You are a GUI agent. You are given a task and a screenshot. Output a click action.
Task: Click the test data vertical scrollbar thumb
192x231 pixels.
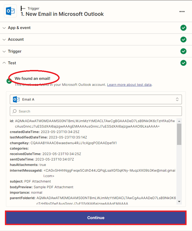(x=179, y=134)
